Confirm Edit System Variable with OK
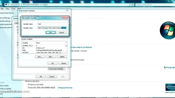 click(51, 32)
